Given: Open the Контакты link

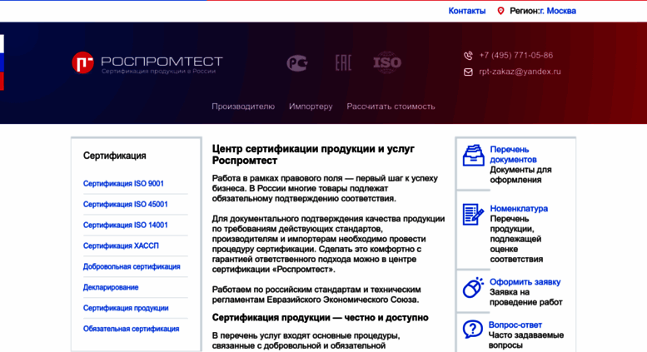Looking at the screenshot, I should pos(466,11).
